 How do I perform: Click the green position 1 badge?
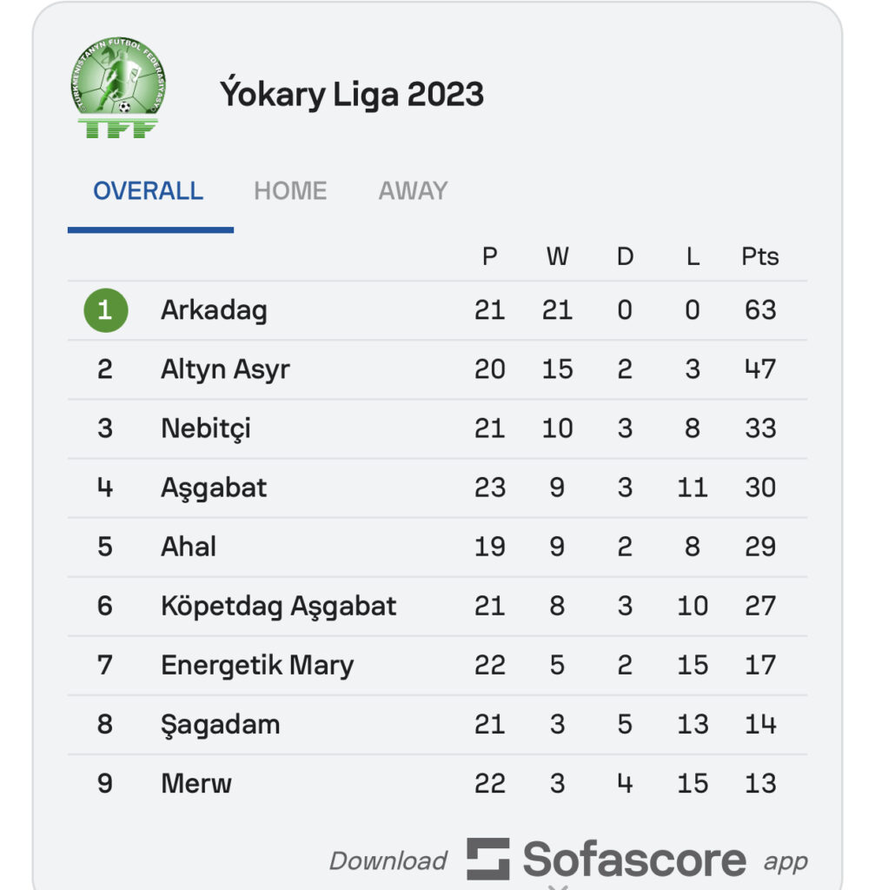pos(105,310)
